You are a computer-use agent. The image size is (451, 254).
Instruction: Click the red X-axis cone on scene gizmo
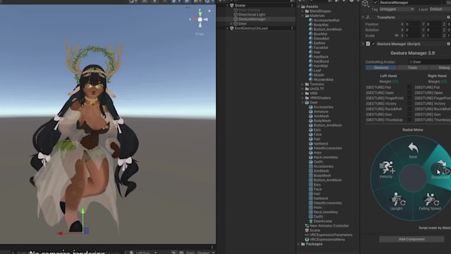click(x=194, y=19)
